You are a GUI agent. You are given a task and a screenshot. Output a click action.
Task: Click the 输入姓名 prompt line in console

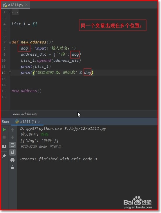point(35,134)
